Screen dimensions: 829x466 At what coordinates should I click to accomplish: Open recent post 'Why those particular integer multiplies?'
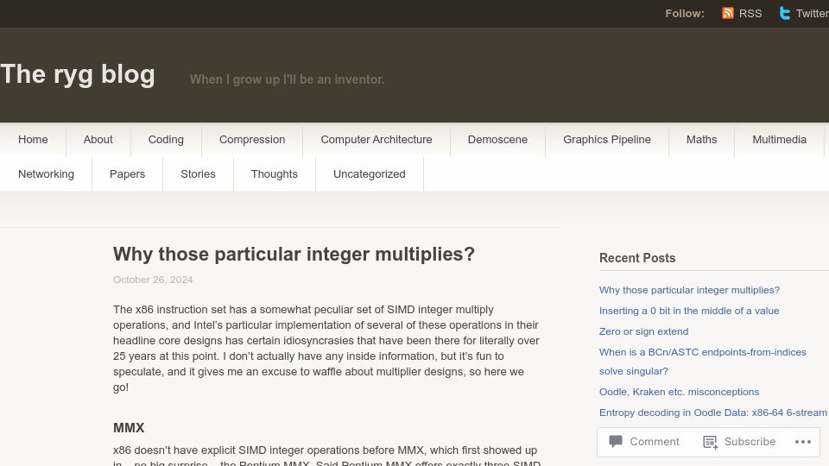click(x=689, y=290)
